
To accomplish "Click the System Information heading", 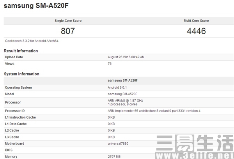I will [21, 74].
